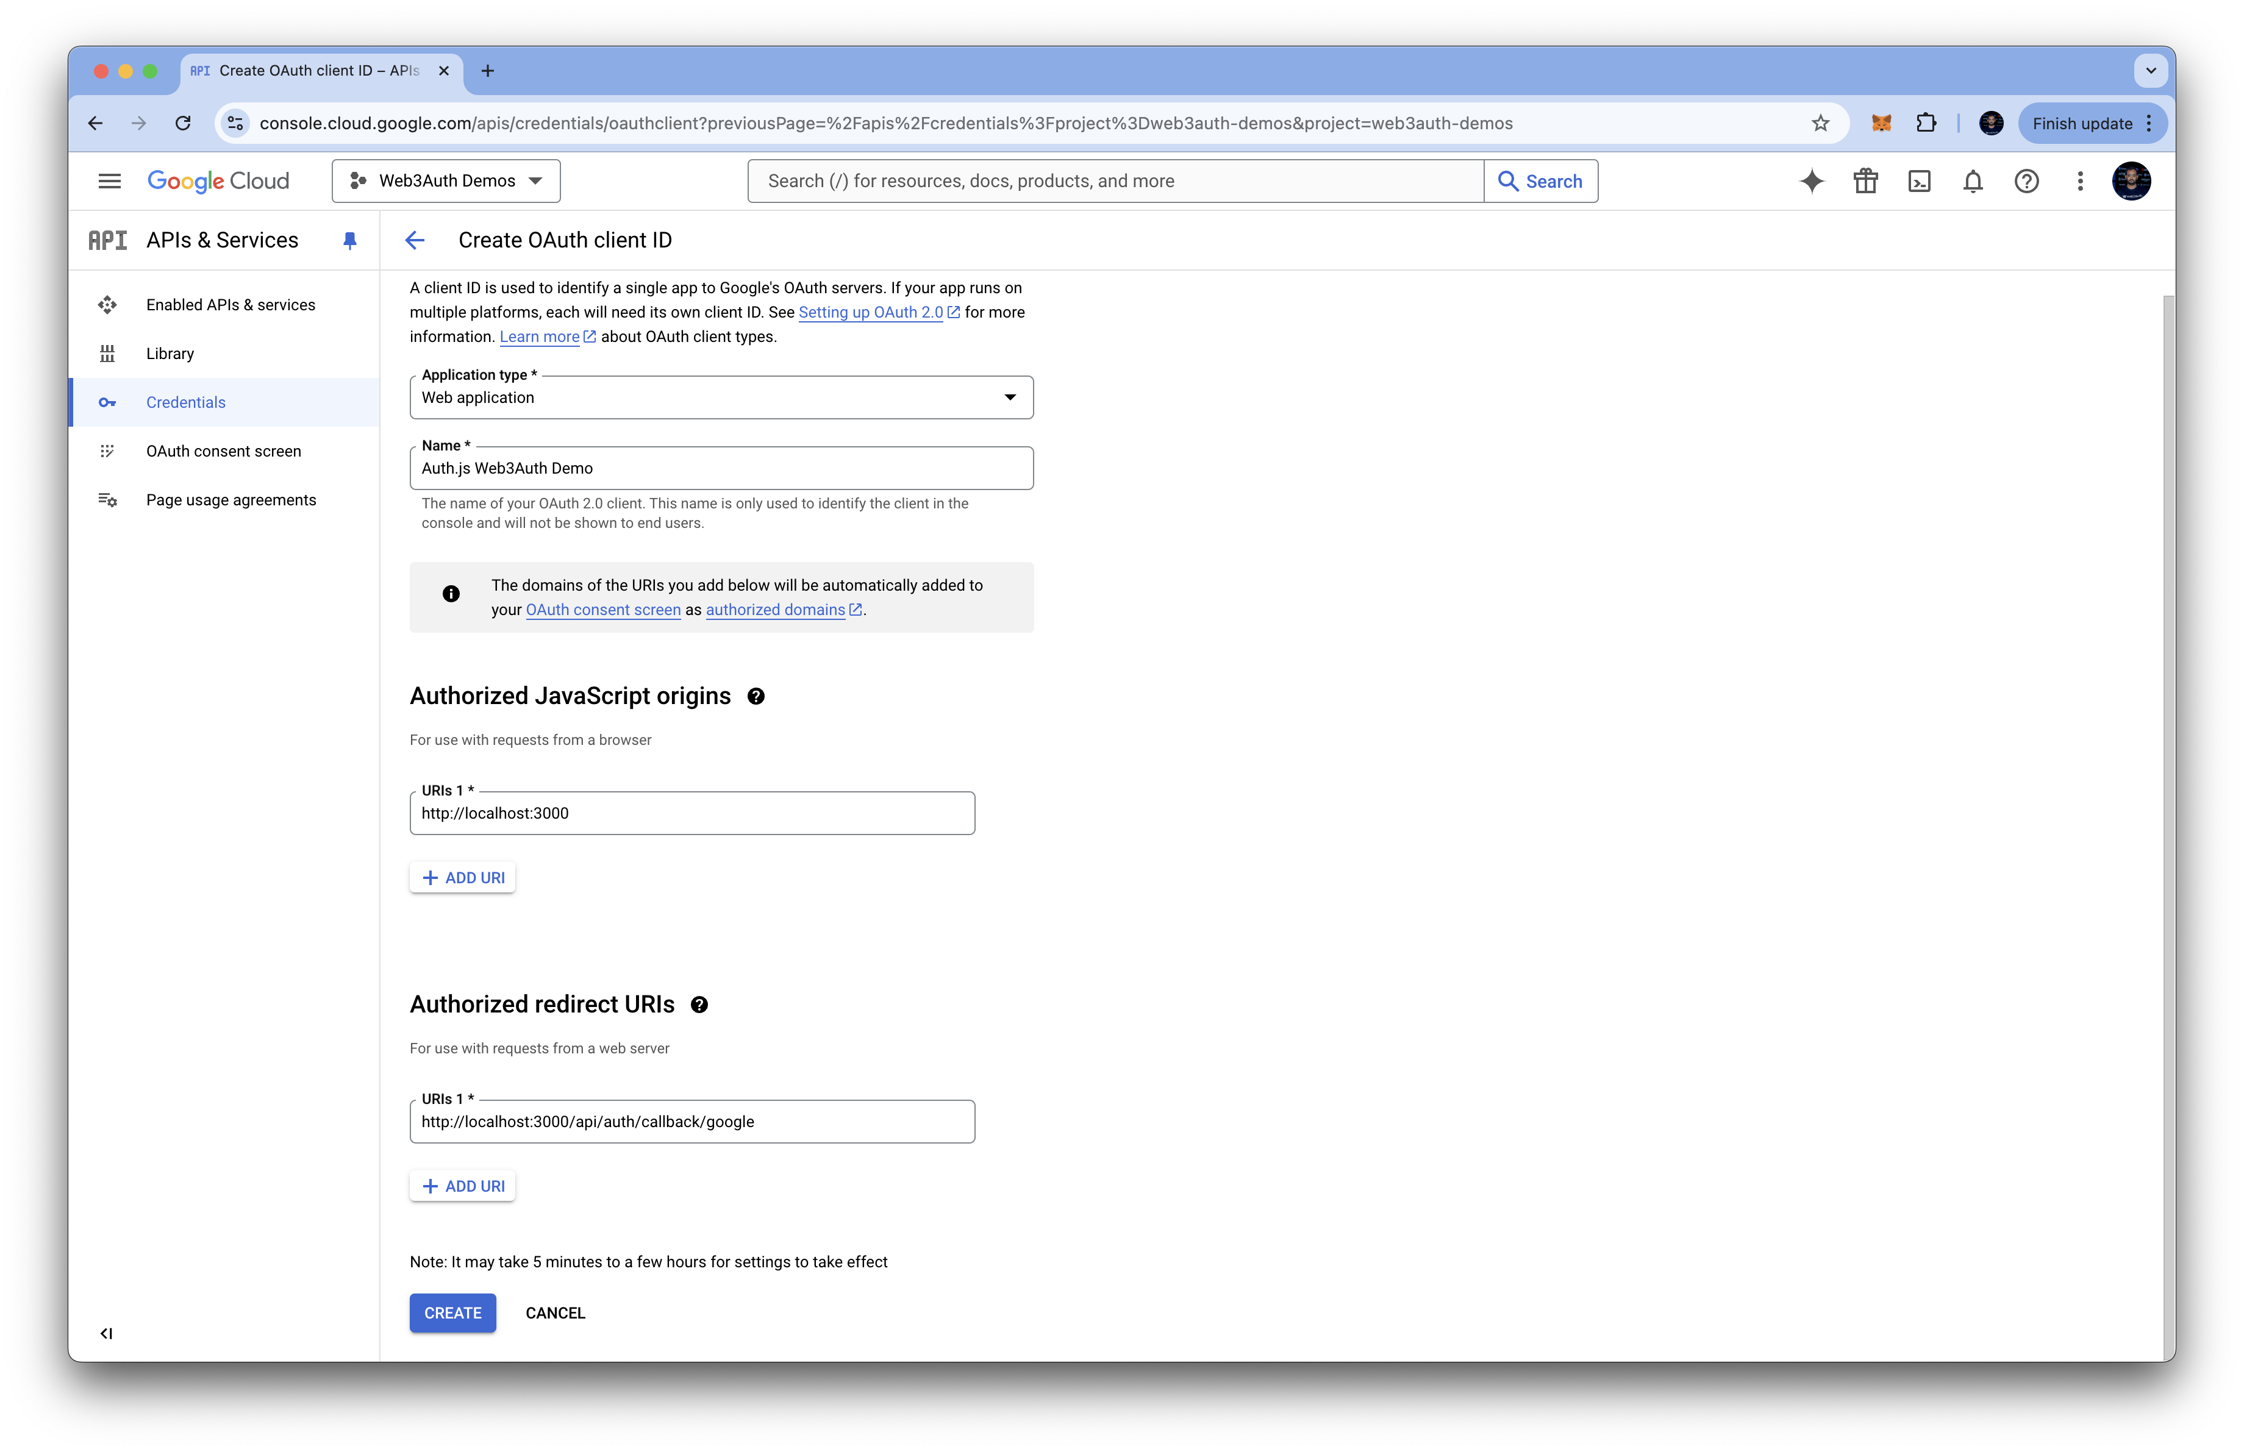Open the tab search dropdown chevron

pos(2151,71)
